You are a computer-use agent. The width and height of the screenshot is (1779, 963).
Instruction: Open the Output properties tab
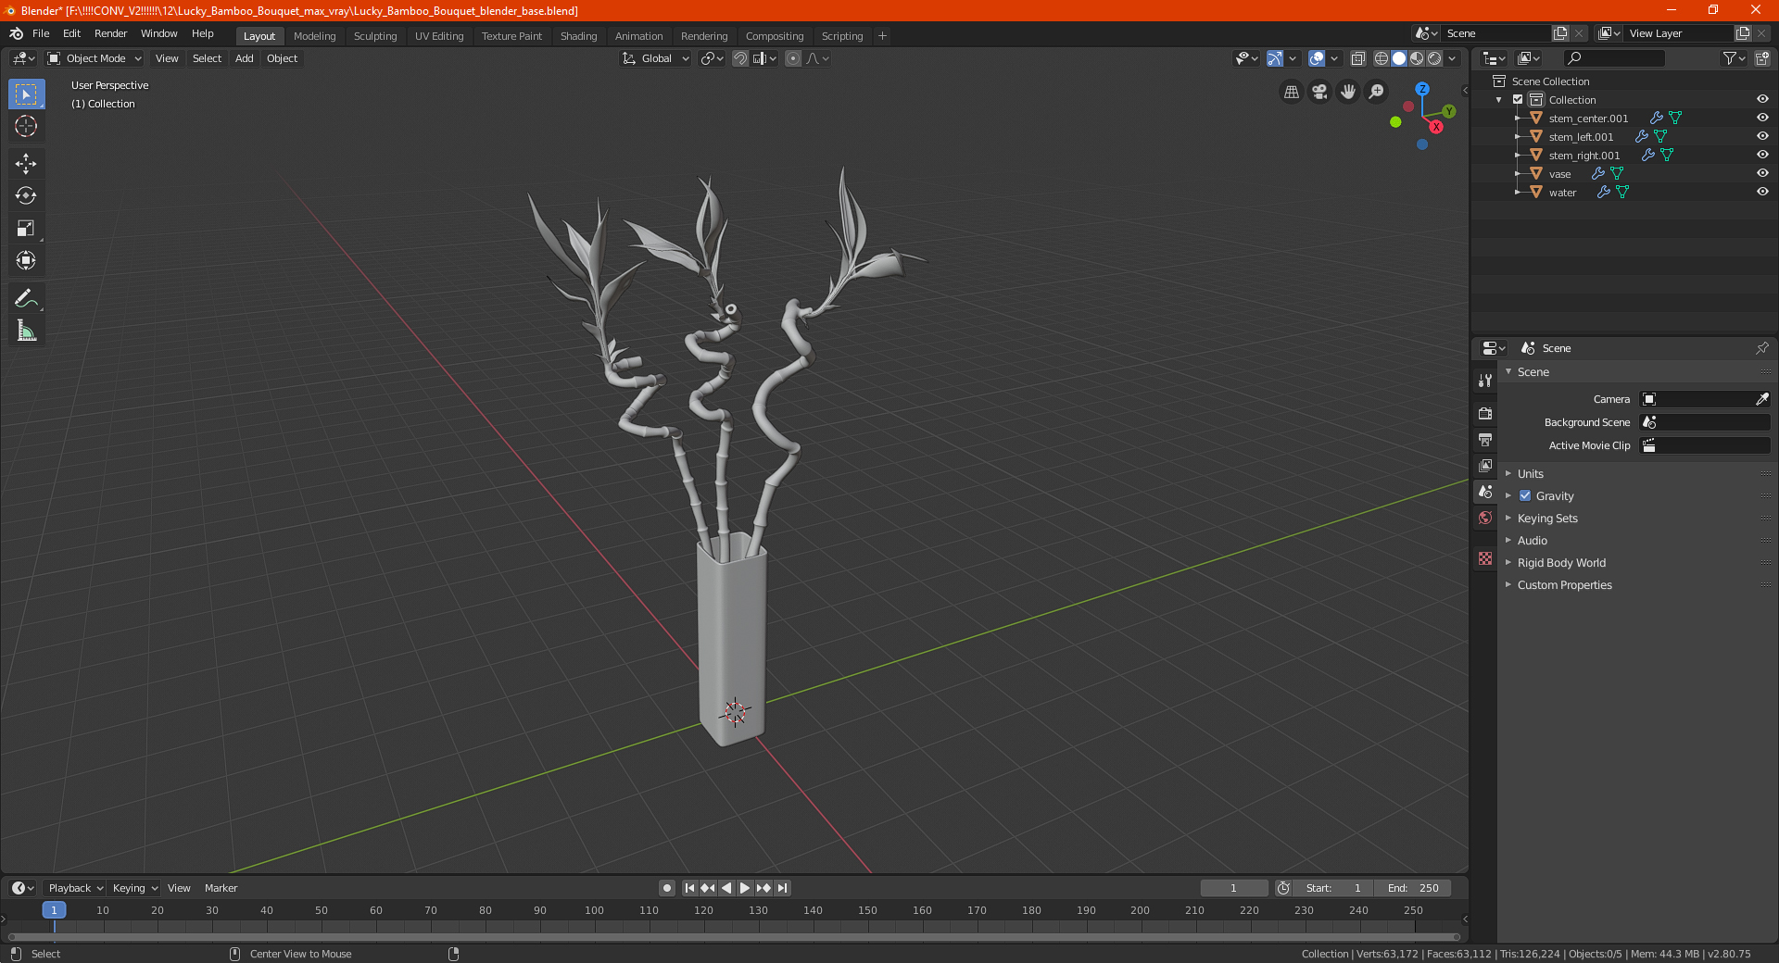[x=1485, y=439]
